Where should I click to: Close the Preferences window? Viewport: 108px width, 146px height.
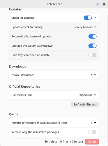(104, 4)
